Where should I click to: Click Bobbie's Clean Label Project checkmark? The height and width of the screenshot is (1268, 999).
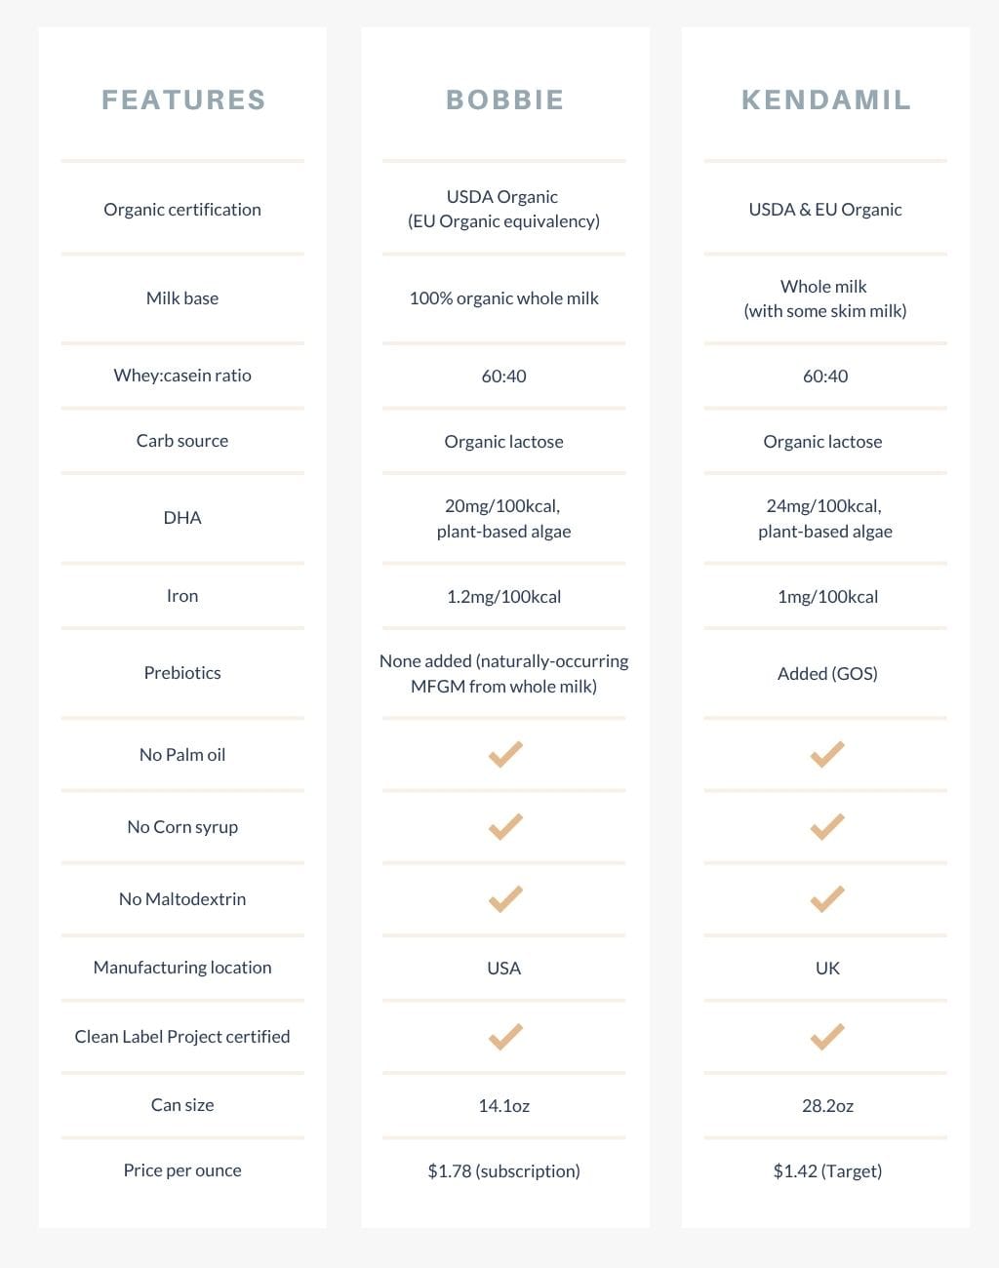[x=505, y=1036]
